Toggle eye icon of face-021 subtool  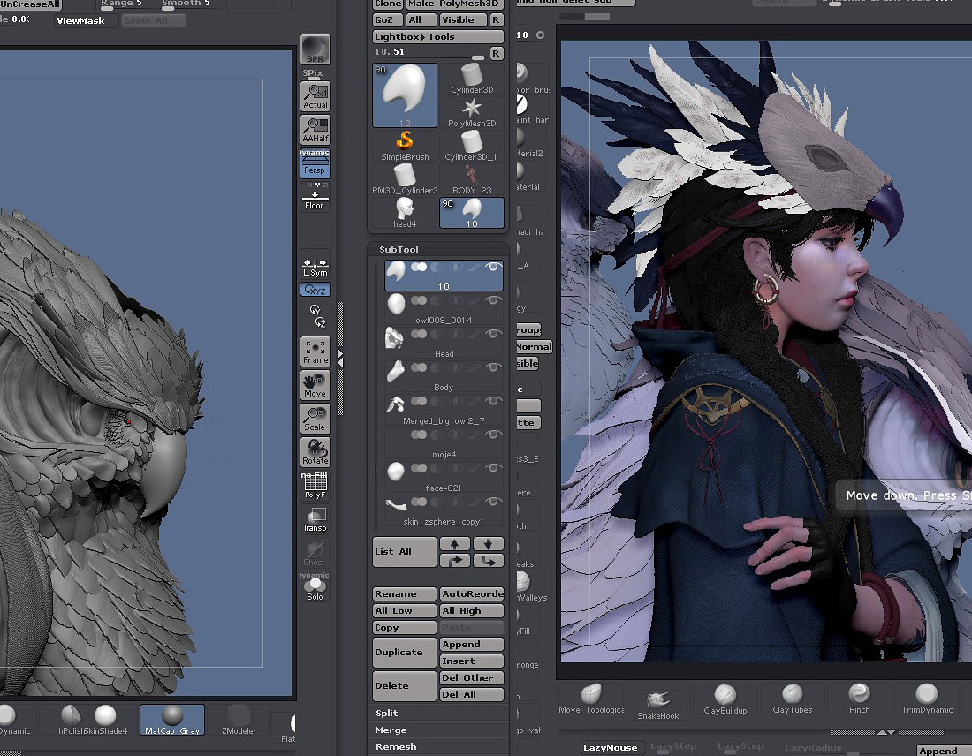[493, 467]
